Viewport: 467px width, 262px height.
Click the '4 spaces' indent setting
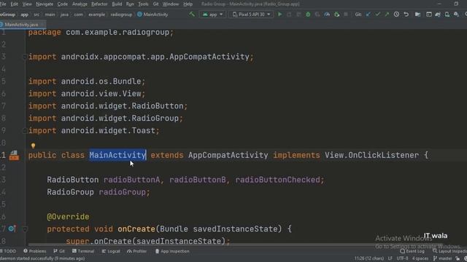tap(420, 258)
